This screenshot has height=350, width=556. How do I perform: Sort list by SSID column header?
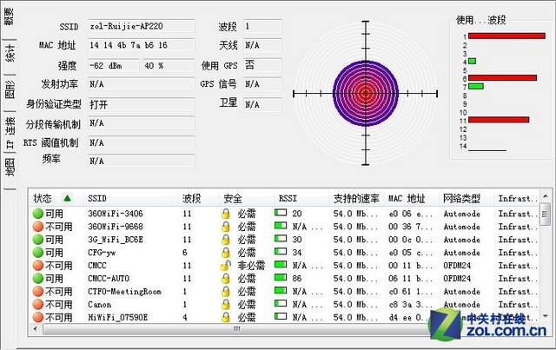click(131, 198)
